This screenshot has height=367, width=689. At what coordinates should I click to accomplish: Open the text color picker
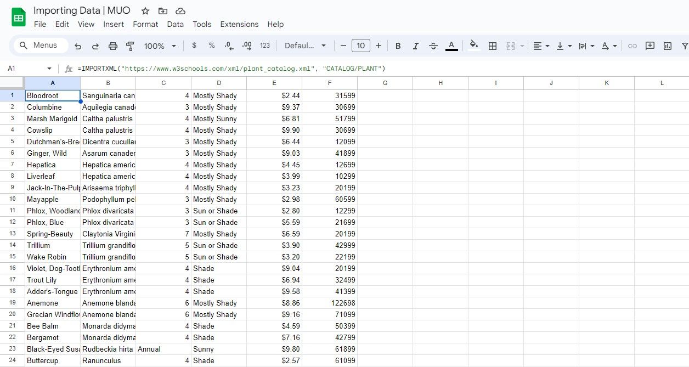point(451,46)
